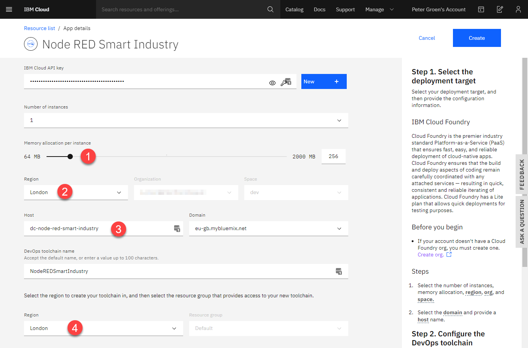This screenshot has height=348, width=528.
Task: Open the ASK A QUESTION side tab
Action: point(522,221)
